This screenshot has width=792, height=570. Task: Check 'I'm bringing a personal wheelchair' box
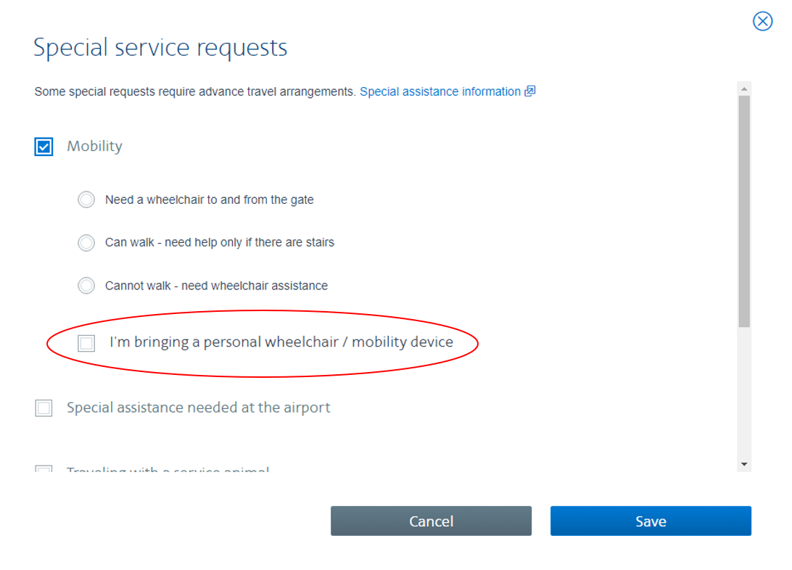coord(86,343)
